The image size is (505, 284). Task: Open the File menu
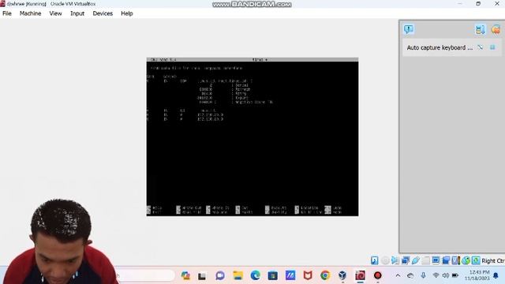point(7,13)
